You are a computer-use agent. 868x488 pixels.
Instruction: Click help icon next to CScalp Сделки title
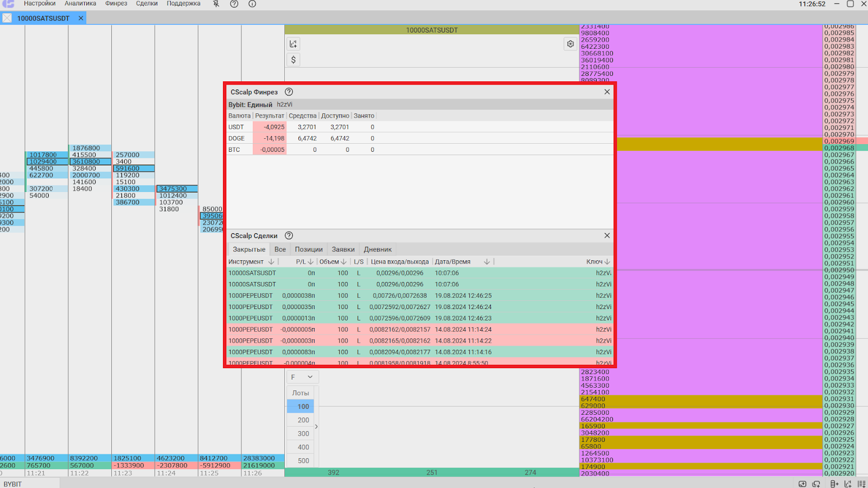click(x=289, y=236)
